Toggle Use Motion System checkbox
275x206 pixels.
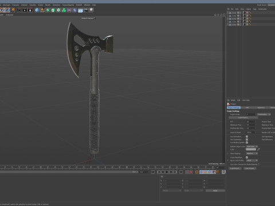coord(247,142)
